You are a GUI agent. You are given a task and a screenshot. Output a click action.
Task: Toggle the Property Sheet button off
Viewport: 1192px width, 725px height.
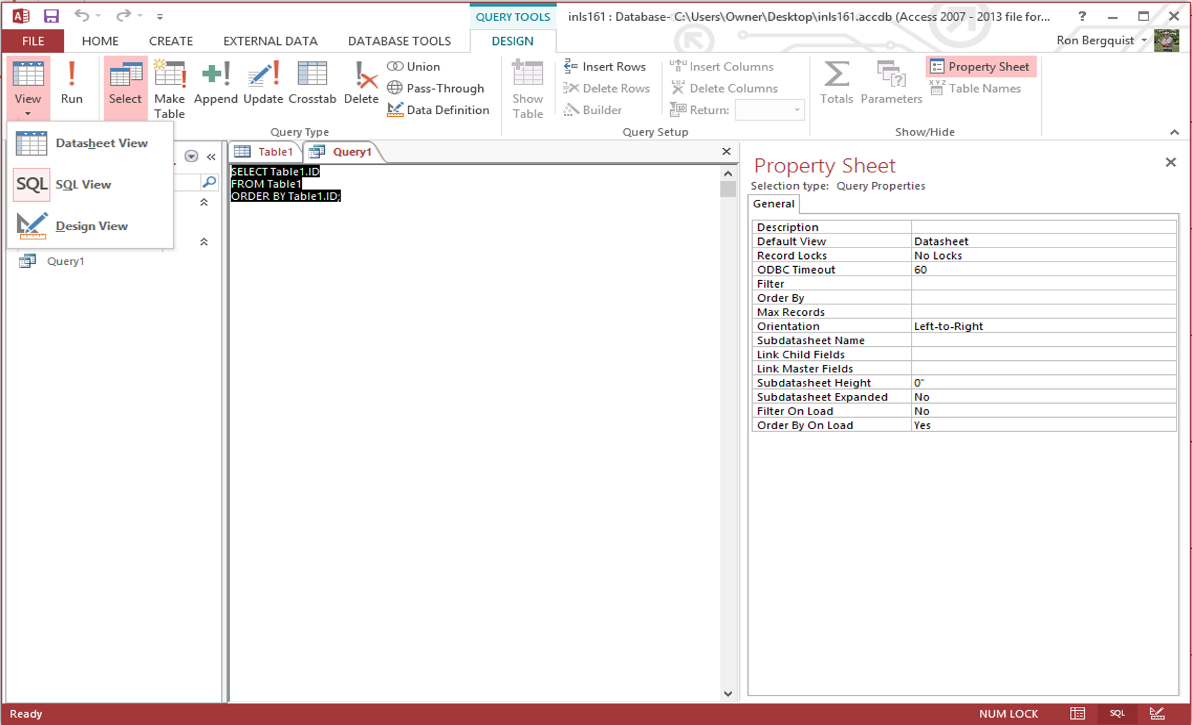click(980, 66)
